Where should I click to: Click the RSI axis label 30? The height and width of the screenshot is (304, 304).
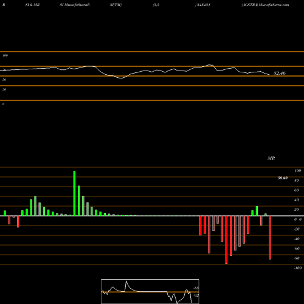pyautogui.click(x=4, y=89)
